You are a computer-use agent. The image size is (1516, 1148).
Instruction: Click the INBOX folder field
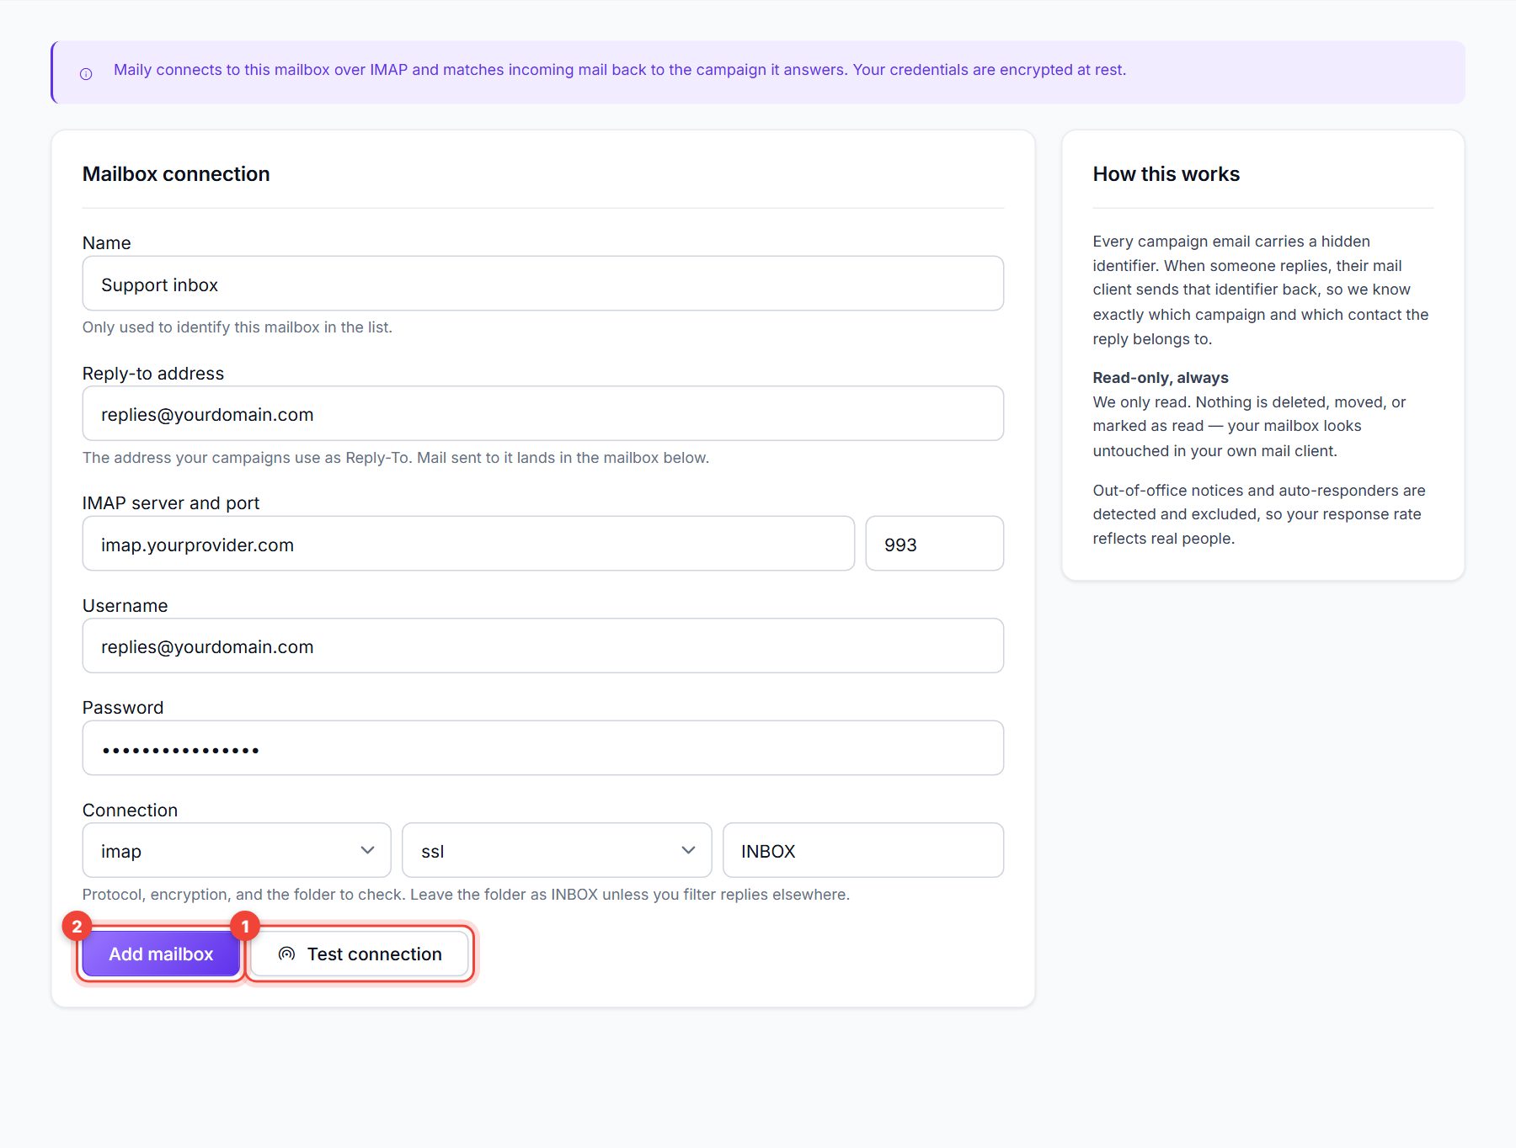pos(863,850)
